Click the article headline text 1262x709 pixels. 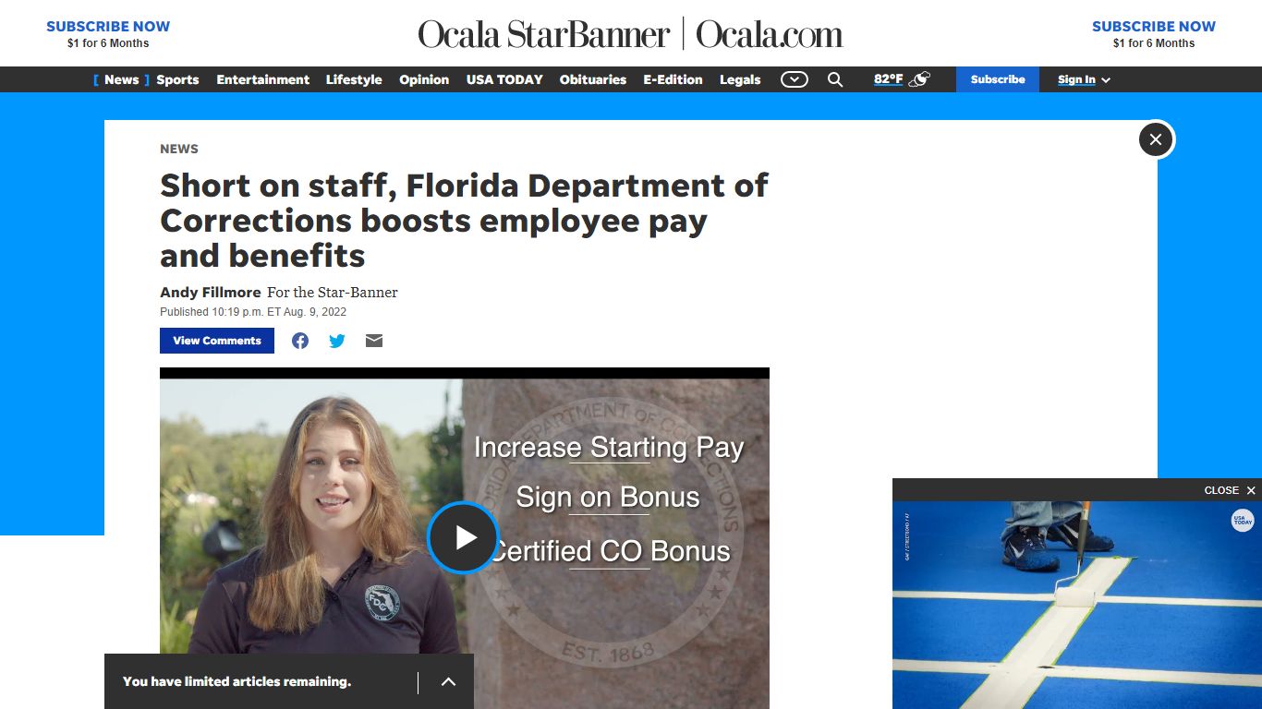point(464,221)
